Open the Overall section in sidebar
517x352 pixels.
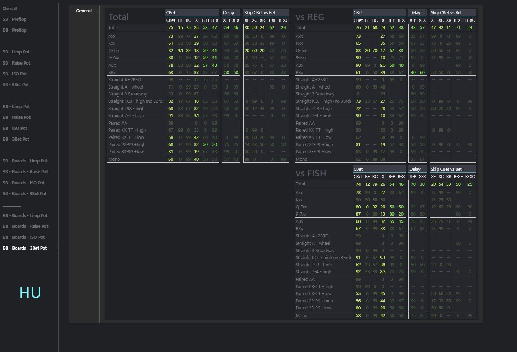click(x=10, y=8)
